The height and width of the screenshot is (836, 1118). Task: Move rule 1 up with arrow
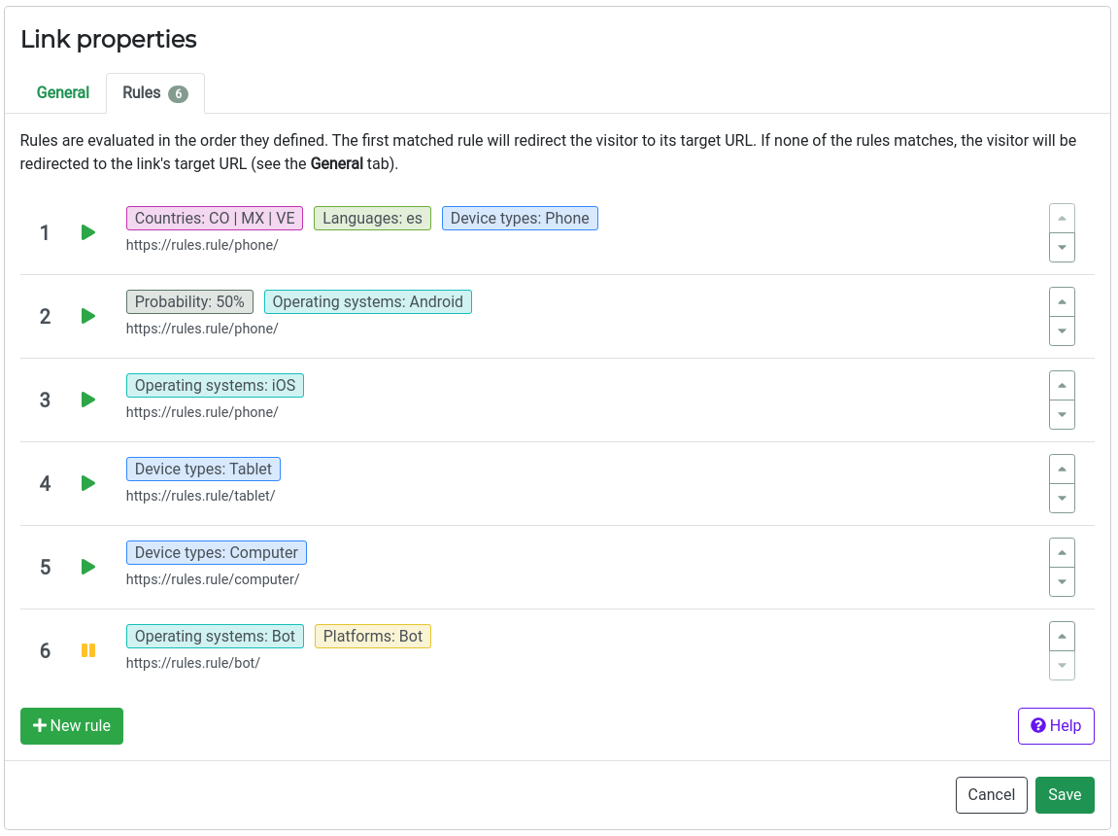click(x=1062, y=219)
